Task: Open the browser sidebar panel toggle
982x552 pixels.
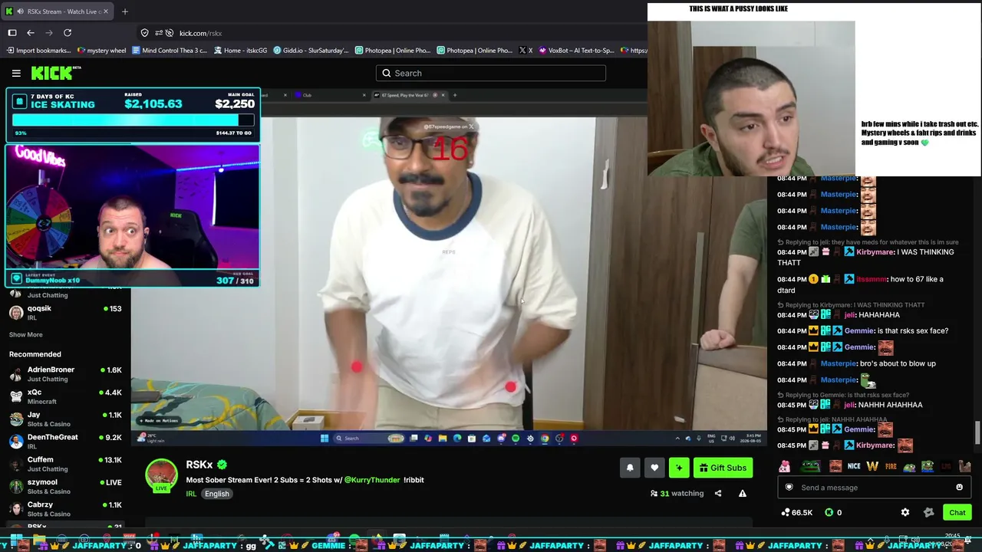Action: (12, 33)
